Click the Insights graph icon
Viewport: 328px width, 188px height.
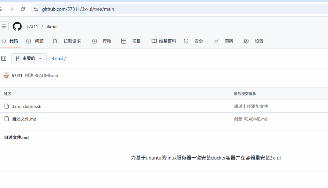coord(216,41)
